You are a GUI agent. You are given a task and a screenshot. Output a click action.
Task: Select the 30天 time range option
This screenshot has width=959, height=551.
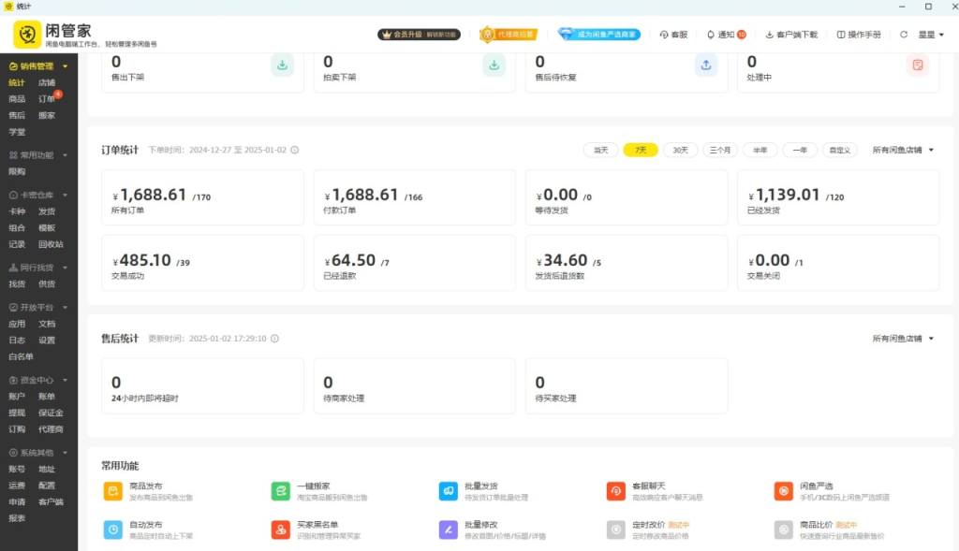pyautogui.click(x=681, y=150)
